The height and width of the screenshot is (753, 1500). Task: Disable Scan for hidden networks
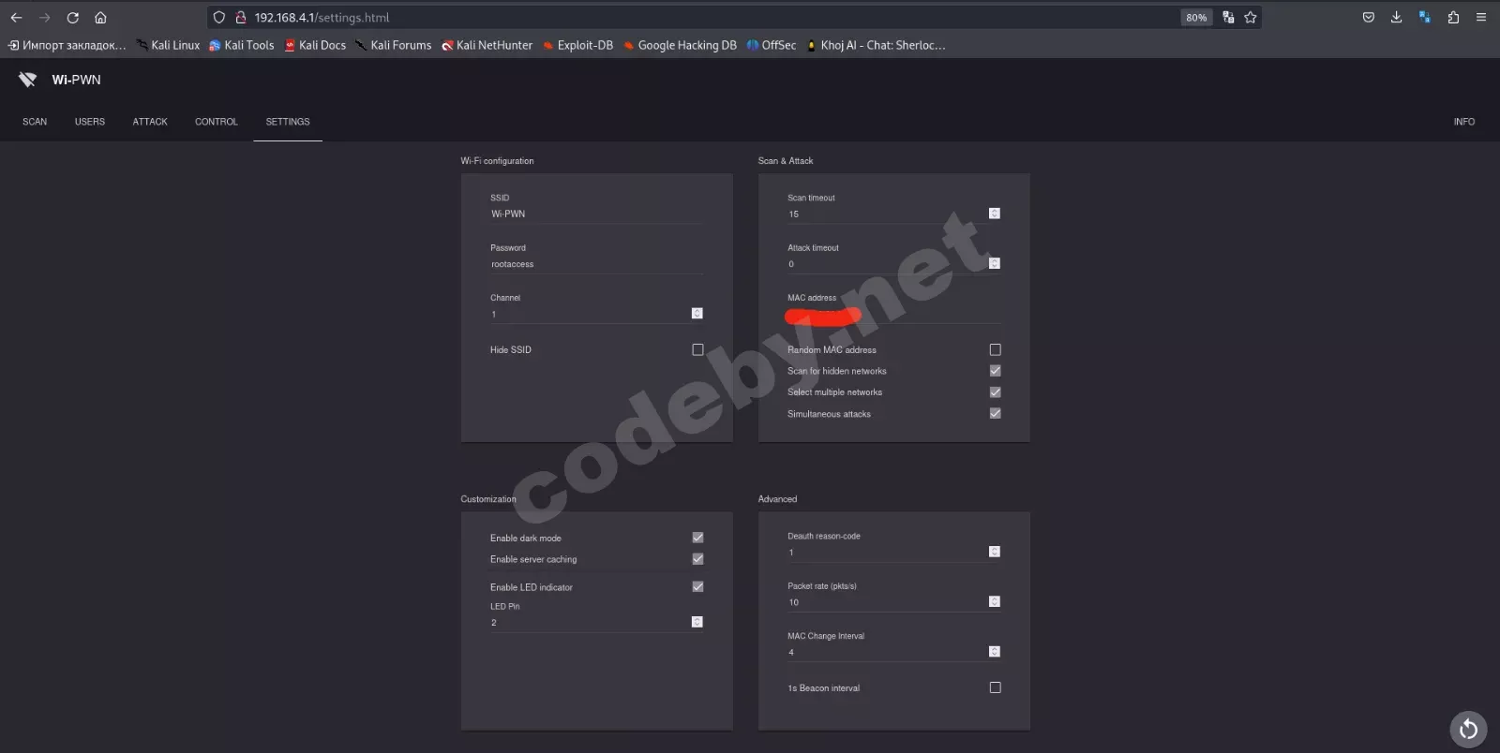pos(996,371)
